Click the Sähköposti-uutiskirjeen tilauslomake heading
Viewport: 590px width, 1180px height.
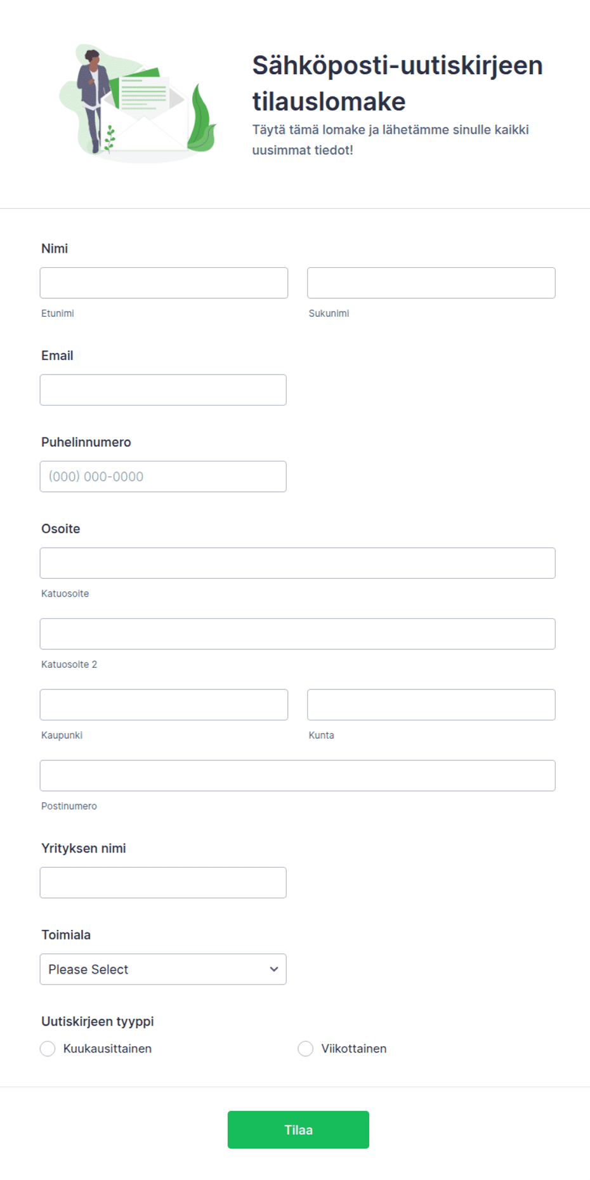click(x=397, y=83)
